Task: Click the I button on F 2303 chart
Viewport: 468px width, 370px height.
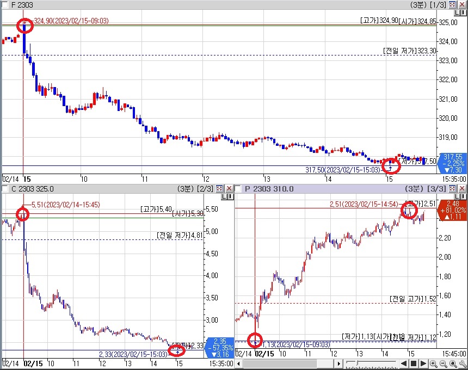Action: 463,13
